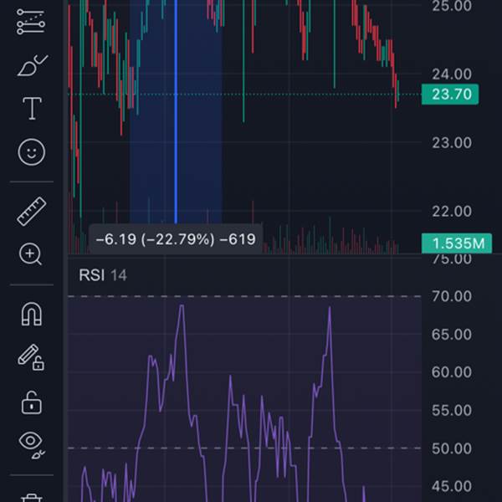Viewport: 502px width, 502px height.
Task: Select the pattern drawing tool
Action: [32, 23]
